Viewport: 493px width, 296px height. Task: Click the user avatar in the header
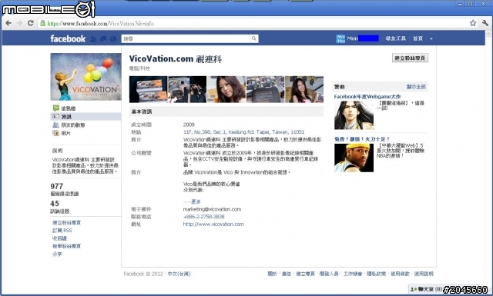[340, 38]
